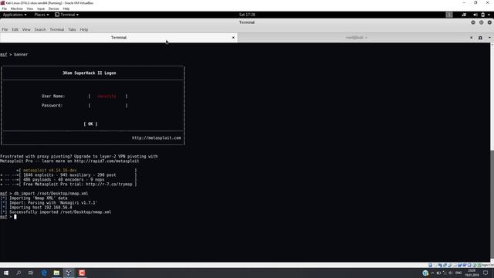Open Windows taskbar clock and date
This screenshot has height=278, width=494.
(472, 273)
